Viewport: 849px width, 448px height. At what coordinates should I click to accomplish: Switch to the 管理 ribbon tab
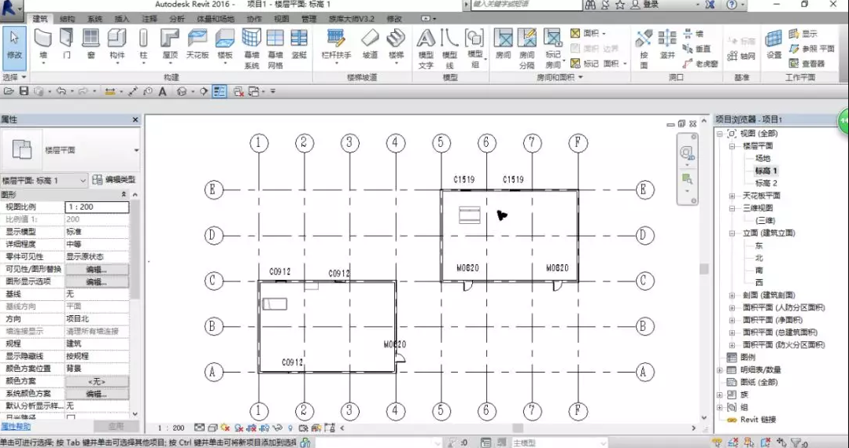308,18
